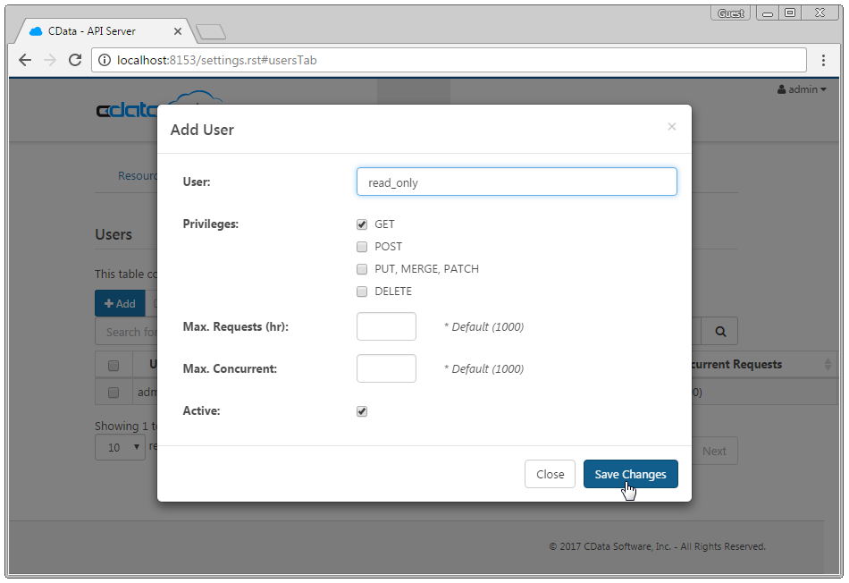Toggle the Active checkbox
849x583 pixels.
[x=362, y=411]
